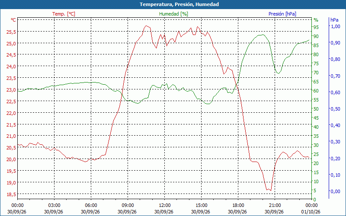Click the 18,5 temperature axis value
This screenshot has height=216, width=346.
[11, 194]
